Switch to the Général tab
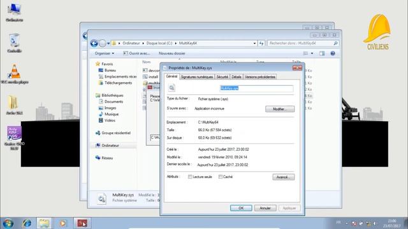The image size is (408, 229). (x=171, y=76)
